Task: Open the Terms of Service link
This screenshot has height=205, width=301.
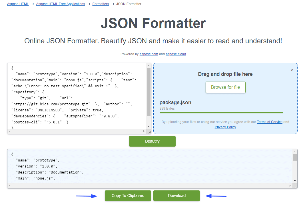Action: 270,122
